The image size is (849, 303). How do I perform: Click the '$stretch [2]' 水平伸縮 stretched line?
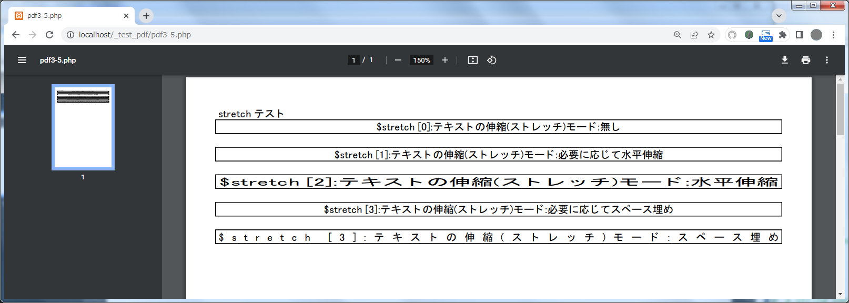499,182
